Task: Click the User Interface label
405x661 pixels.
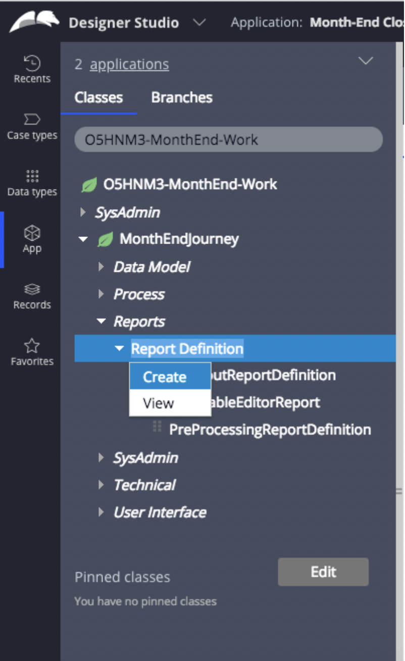Action: coord(160,512)
